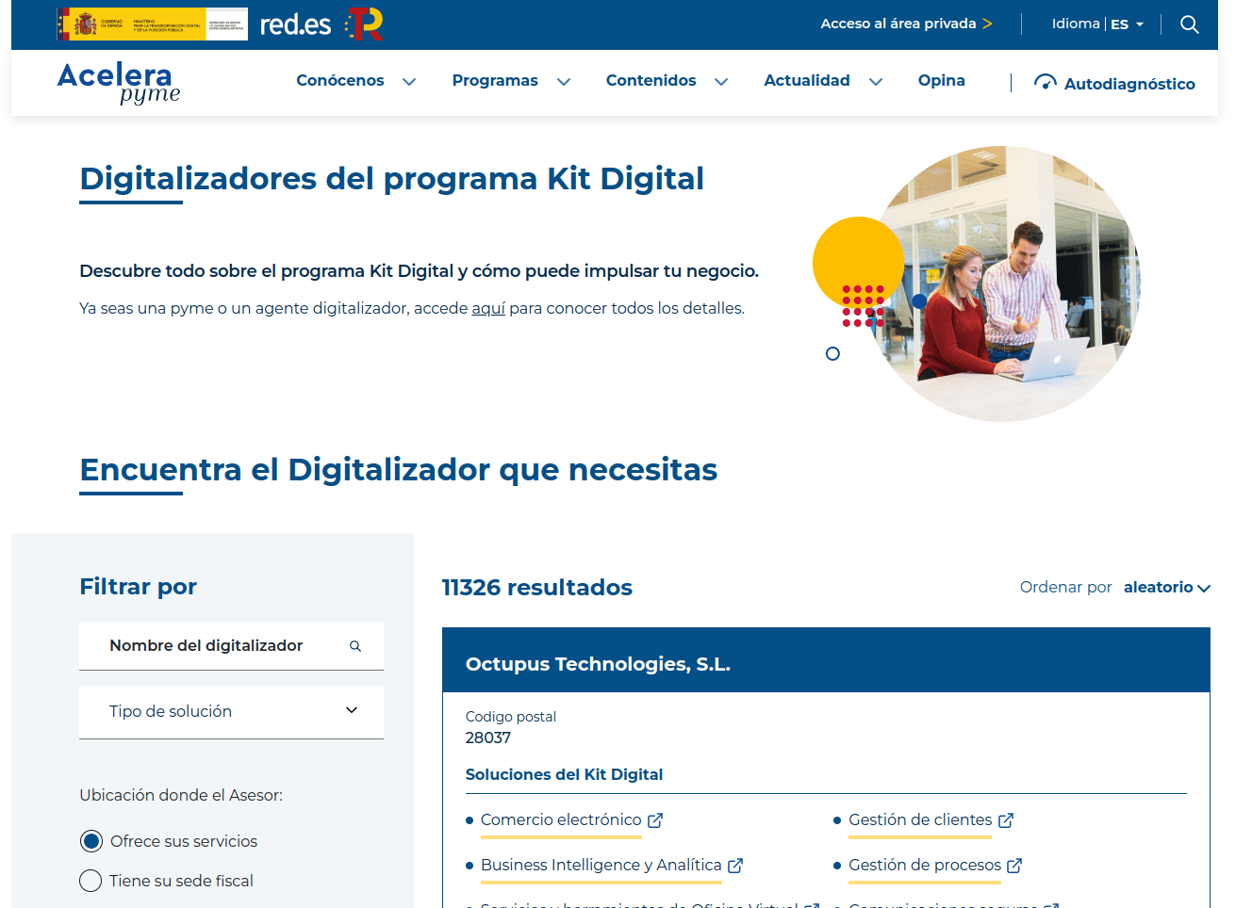The width and height of the screenshot is (1252, 908).
Task: Open the Ordenar por aleatorio dropdown
Action: pos(1167,588)
